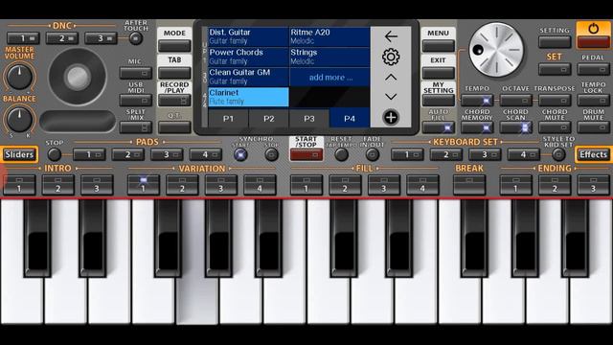Image resolution: width=613 pixels, height=345 pixels.
Task: Tap the back arrow in the display
Action: click(x=391, y=36)
